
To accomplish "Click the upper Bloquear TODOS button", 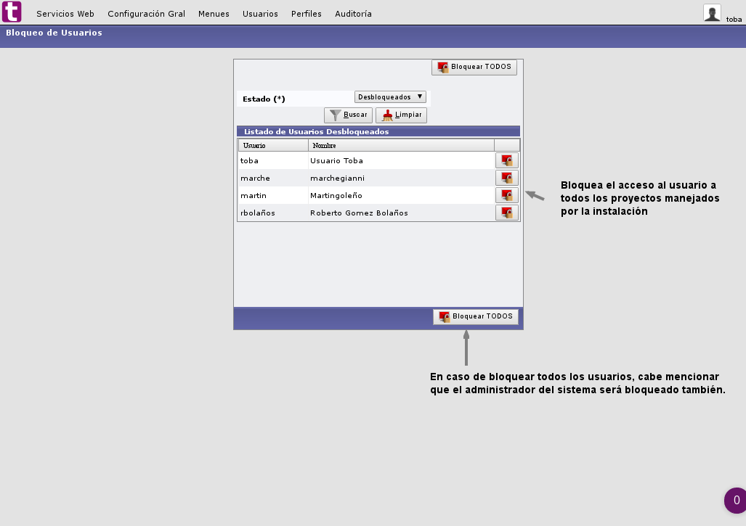I will point(474,66).
